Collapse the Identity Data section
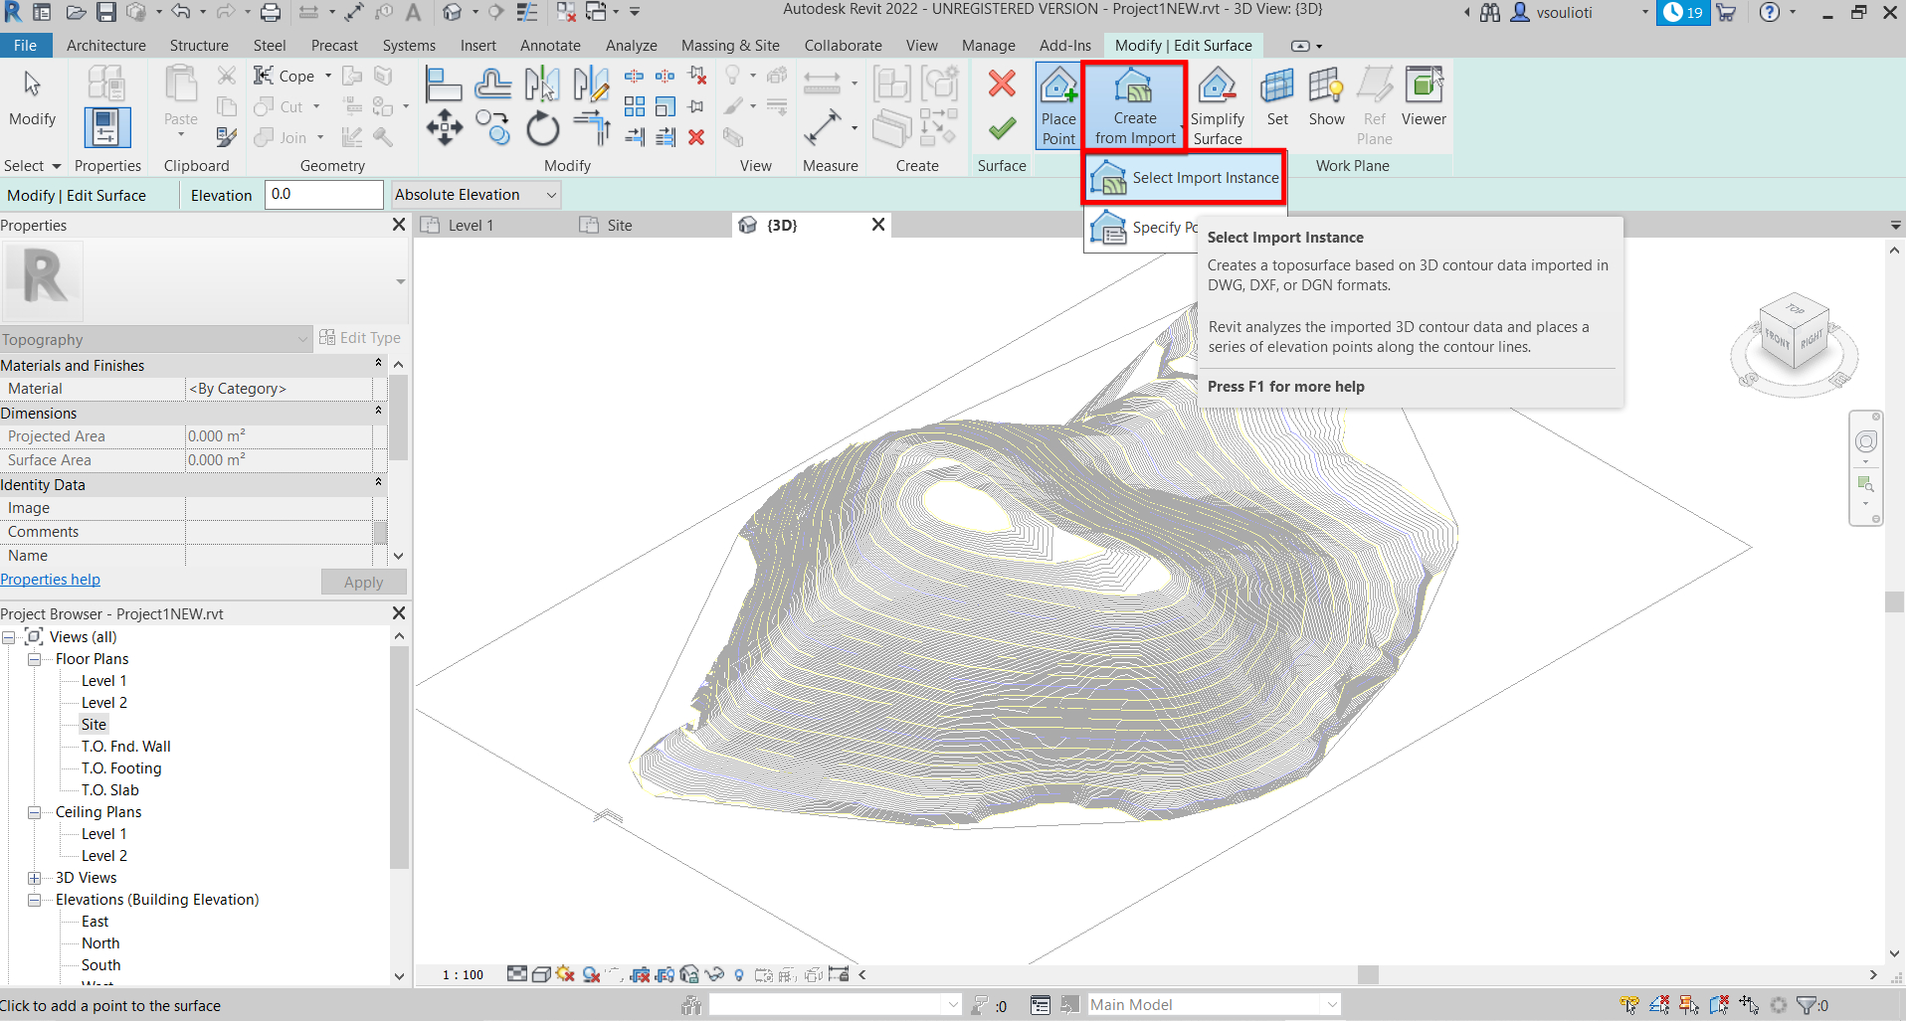Screen dimensions: 1906x1021 [x=378, y=484]
